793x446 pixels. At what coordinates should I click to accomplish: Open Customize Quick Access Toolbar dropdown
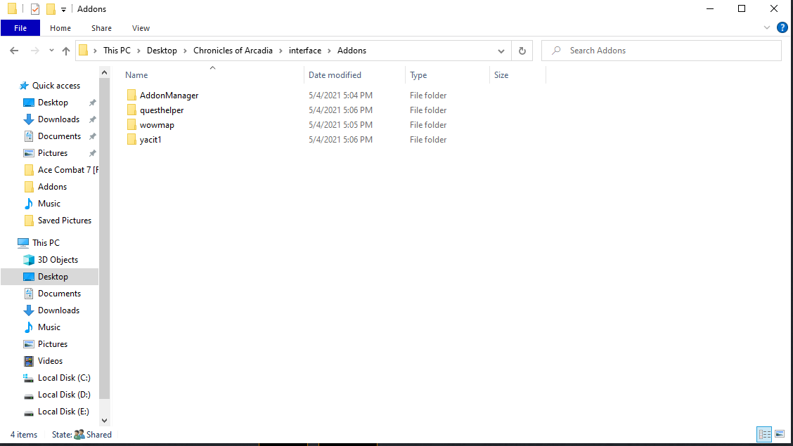(63, 10)
